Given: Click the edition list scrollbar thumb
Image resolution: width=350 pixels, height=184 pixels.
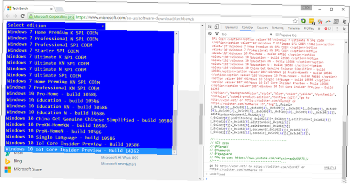Looking at the screenshot, I should pyautogui.click(x=175, y=130).
